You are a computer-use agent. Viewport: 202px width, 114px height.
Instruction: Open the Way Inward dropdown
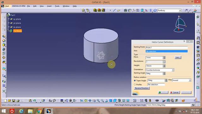pyautogui.click(x=190, y=80)
